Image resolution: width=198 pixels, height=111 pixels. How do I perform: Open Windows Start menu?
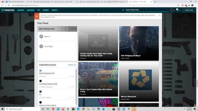click(2, 109)
